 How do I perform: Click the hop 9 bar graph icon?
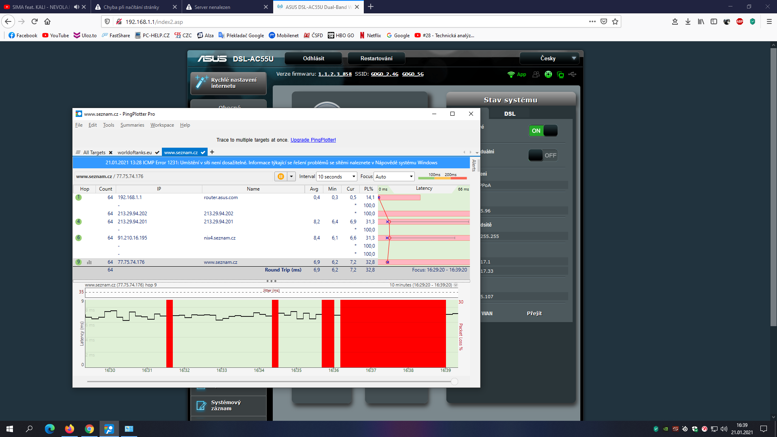[89, 262]
